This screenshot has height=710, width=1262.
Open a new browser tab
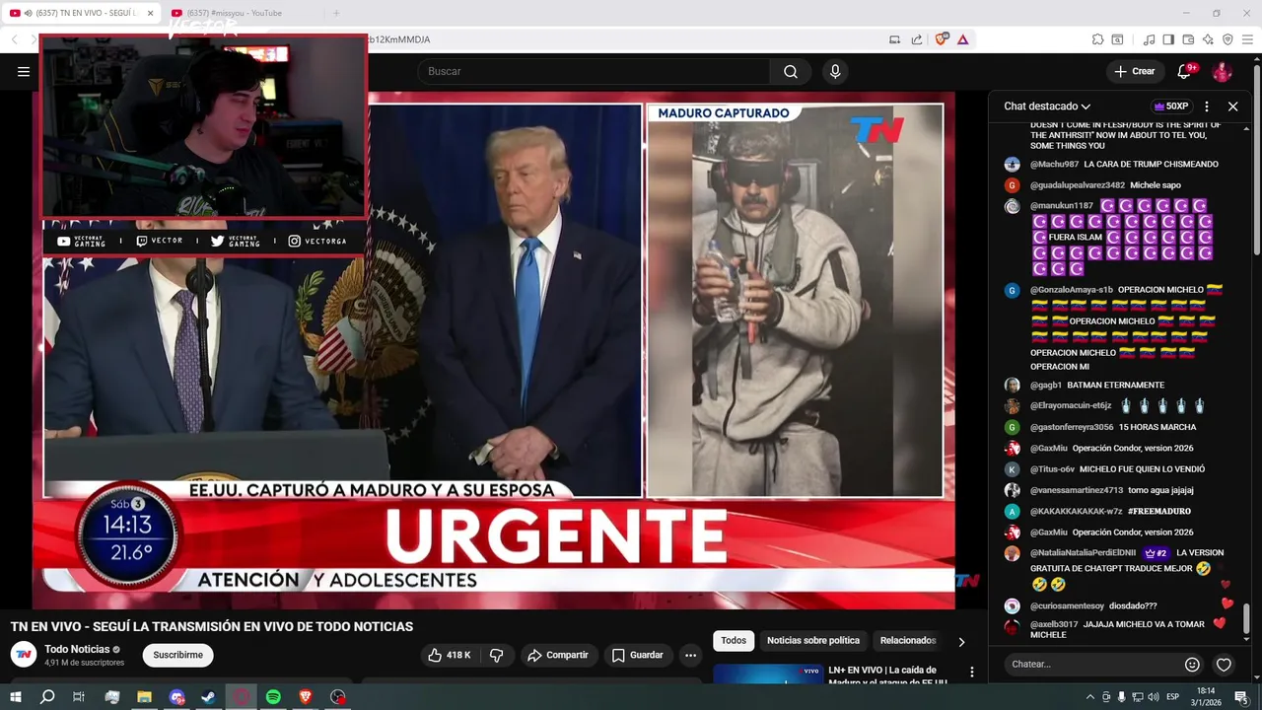[x=336, y=13]
